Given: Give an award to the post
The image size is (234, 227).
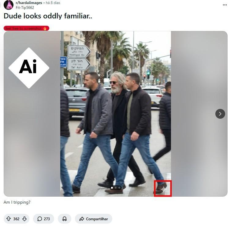Looking at the screenshot, I should pos(65,219).
